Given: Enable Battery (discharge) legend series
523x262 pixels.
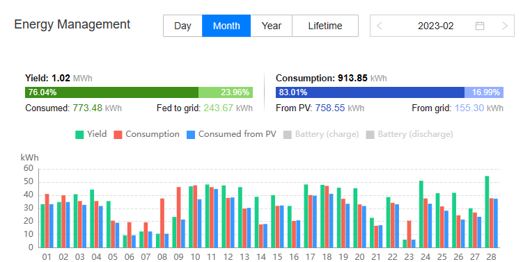Looking at the screenshot, I should 409,135.
